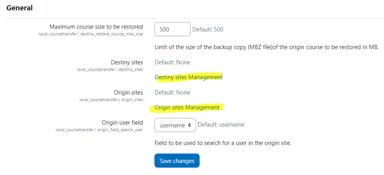
Task: Click the MBZ file size limit description
Action: (x=267, y=47)
